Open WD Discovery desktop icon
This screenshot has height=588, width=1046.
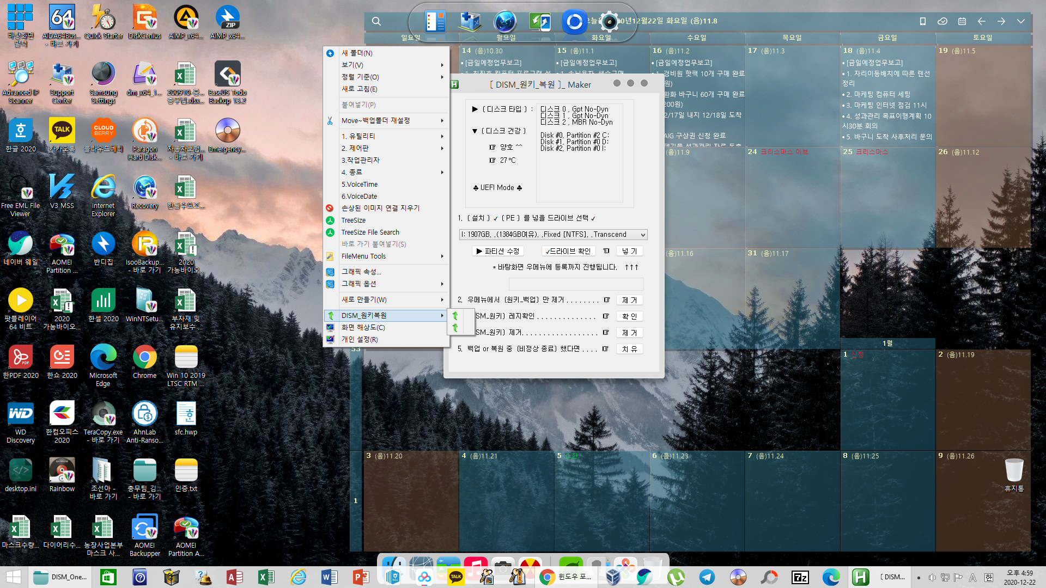click(20, 422)
